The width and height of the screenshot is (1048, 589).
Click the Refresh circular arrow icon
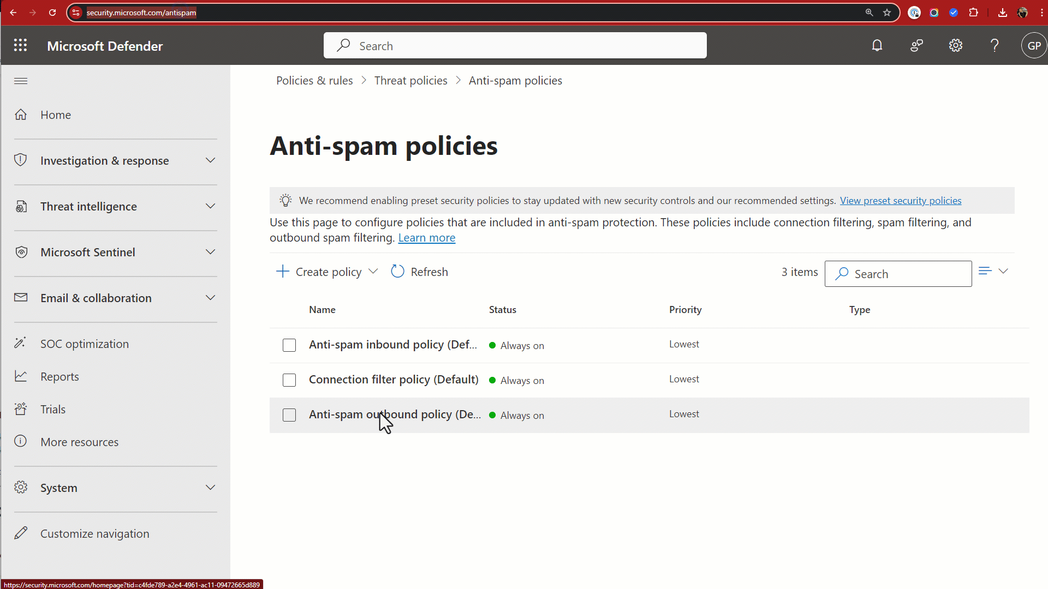tap(397, 272)
